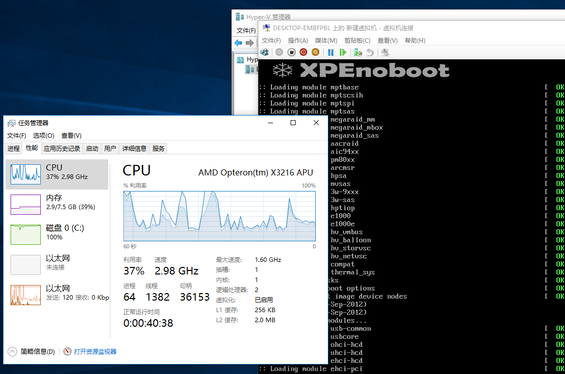Go back using Hyper-V Manager's blue arrow
The width and height of the screenshot is (565, 374).
tap(238, 43)
